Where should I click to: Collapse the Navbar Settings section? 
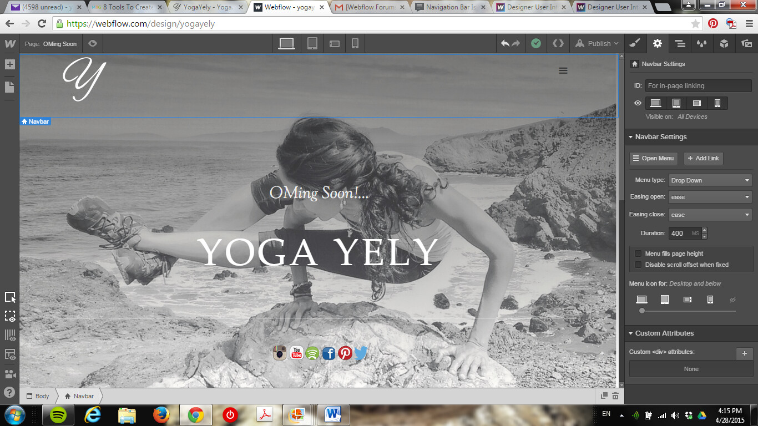pyautogui.click(x=691, y=137)
